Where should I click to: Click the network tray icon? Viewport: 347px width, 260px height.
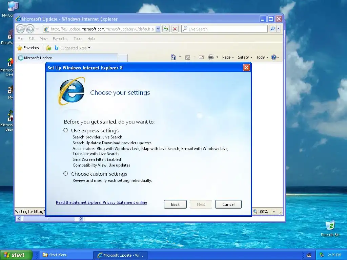[322, 255]
